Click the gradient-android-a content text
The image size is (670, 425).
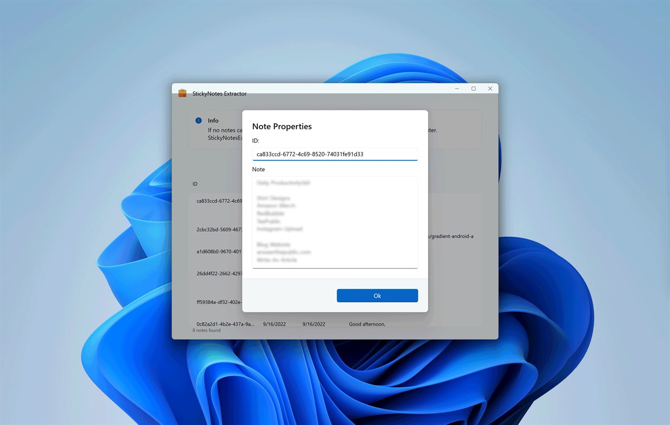pyautogui.click(x=450, y=236)
